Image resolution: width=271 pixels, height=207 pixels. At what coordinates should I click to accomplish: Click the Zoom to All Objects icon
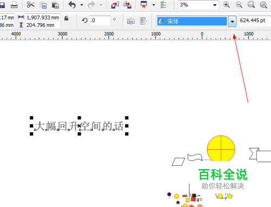pos(263,5)
